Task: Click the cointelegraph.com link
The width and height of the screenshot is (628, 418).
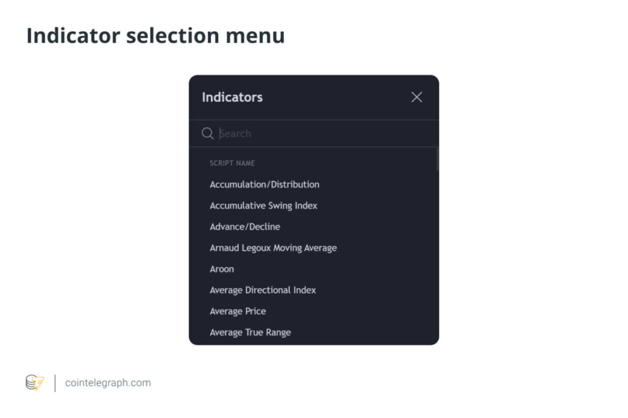Action: pos(107,382)
